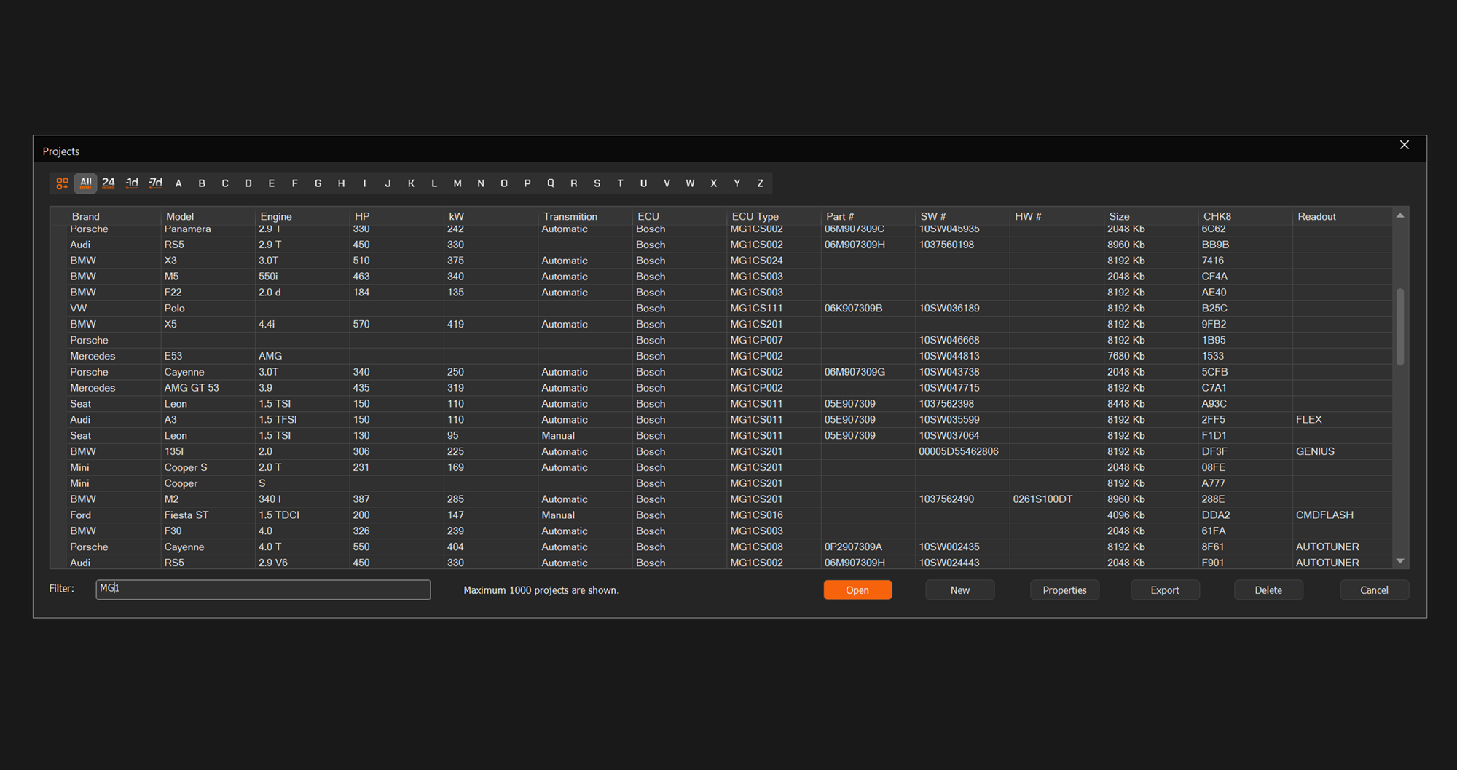Filter projects by the -7d icon
Image resolution: width=1457 pixels, height=770 pixels.
pos(155,183)
